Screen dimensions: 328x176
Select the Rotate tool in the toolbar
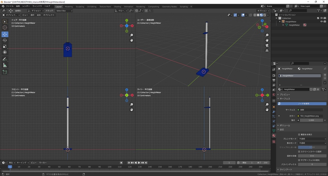(5, 40)
